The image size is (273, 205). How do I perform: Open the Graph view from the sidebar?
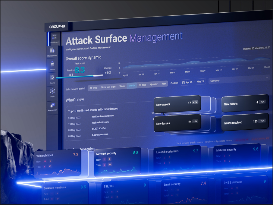click(52, 91)
